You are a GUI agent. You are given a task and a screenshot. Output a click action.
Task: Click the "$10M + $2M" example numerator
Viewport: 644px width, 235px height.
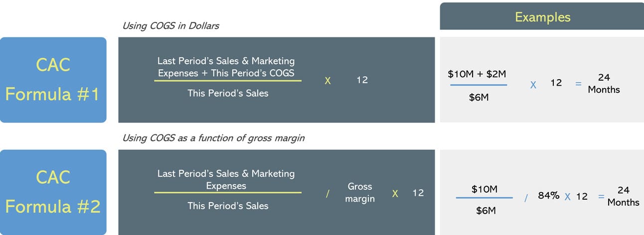477,74
